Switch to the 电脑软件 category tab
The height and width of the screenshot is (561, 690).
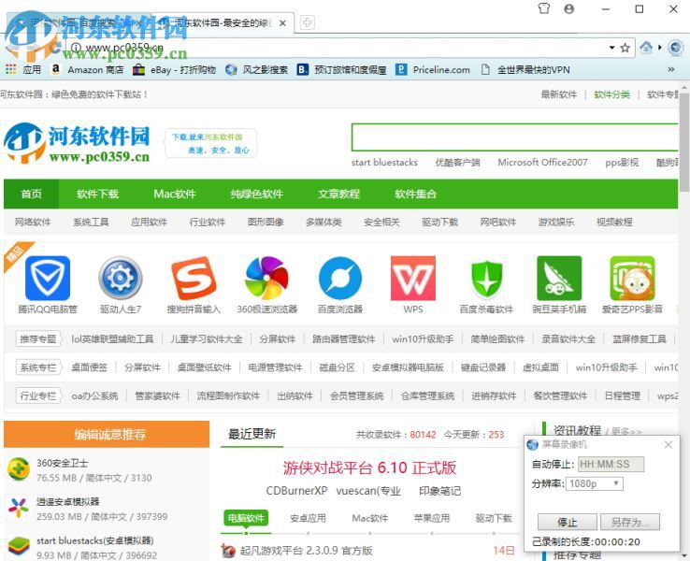tap(246, 518)
